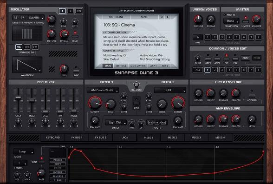
Task: Switch to the MOD MATRIX display tab
Action: tap(138, 66)
